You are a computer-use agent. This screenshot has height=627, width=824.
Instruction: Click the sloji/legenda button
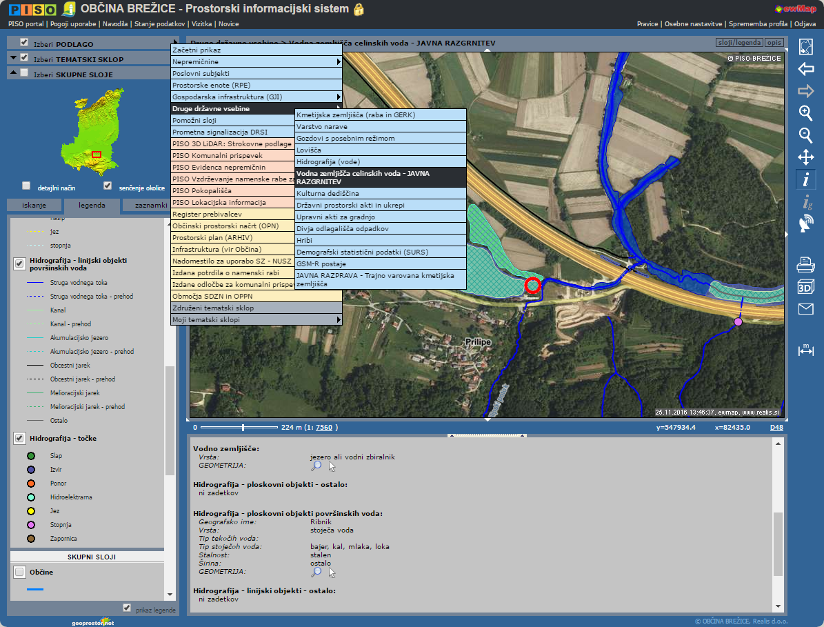click(x=738, y=42)
